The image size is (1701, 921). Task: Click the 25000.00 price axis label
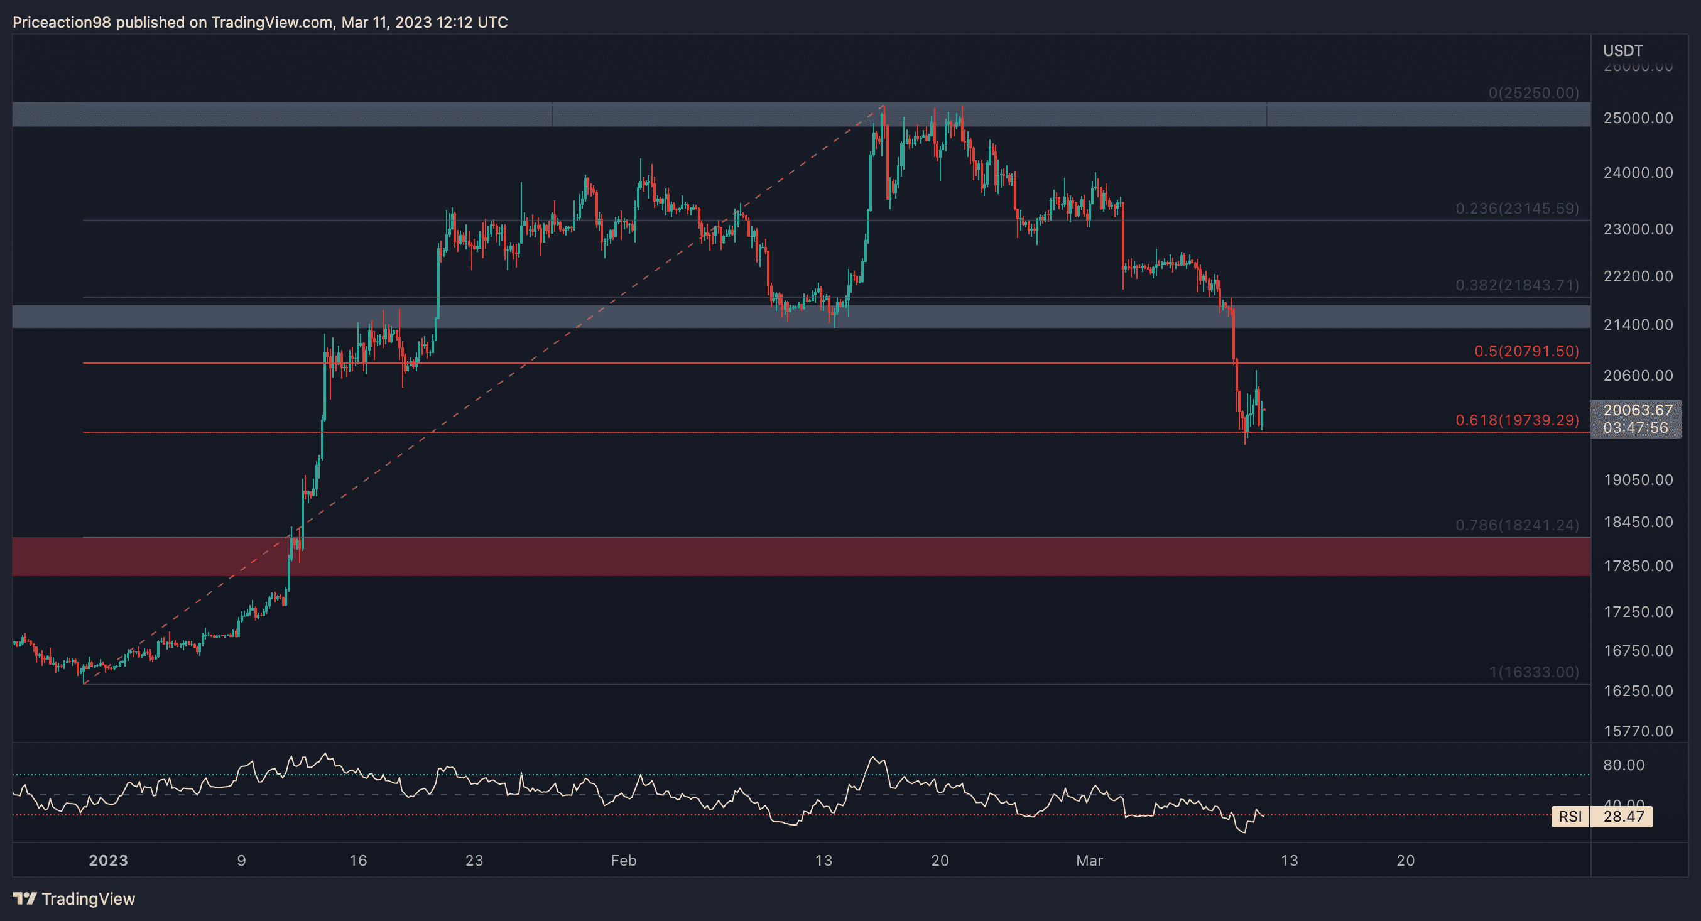pos(1638,118)
